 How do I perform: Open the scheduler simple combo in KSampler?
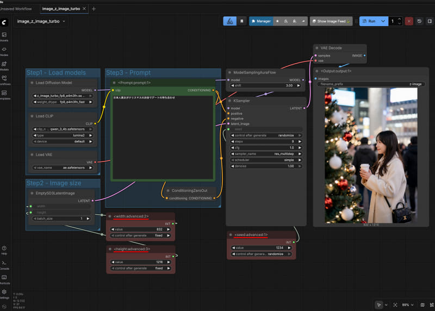point(266,160)
